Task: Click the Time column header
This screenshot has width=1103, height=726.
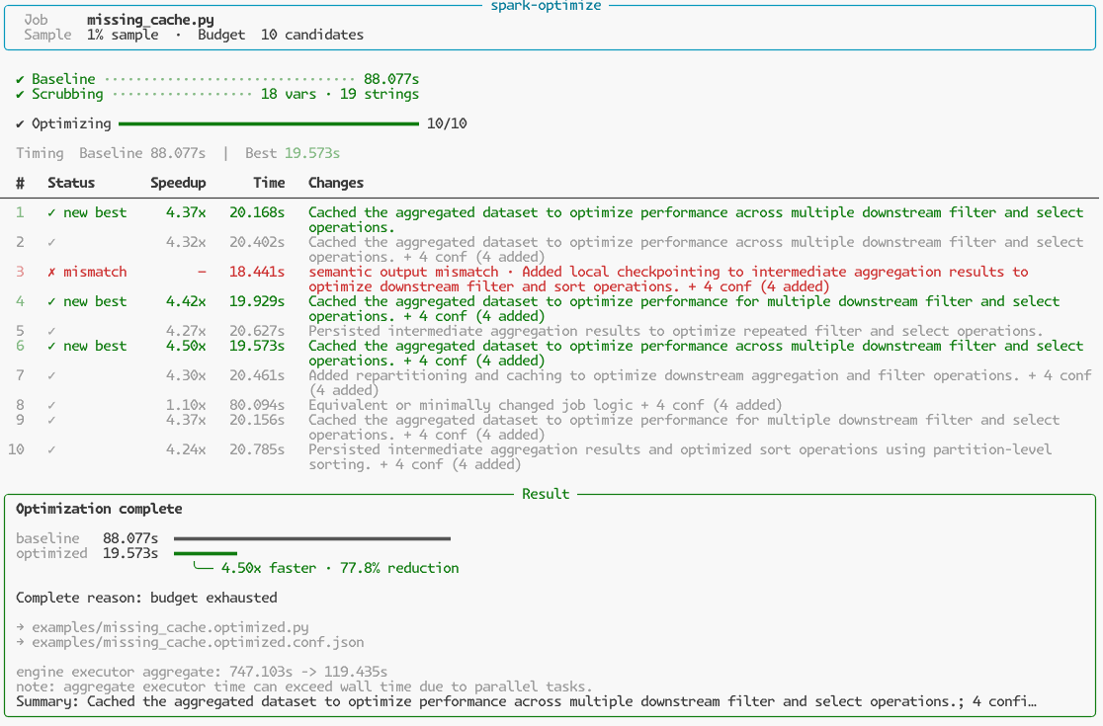Action: coord(269,183)
